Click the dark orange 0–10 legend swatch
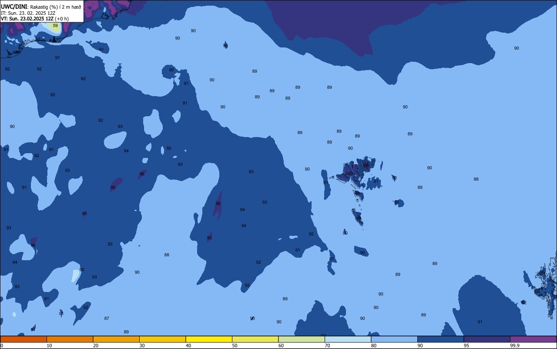This screenshot has width=557, height=349. point(23,339)
